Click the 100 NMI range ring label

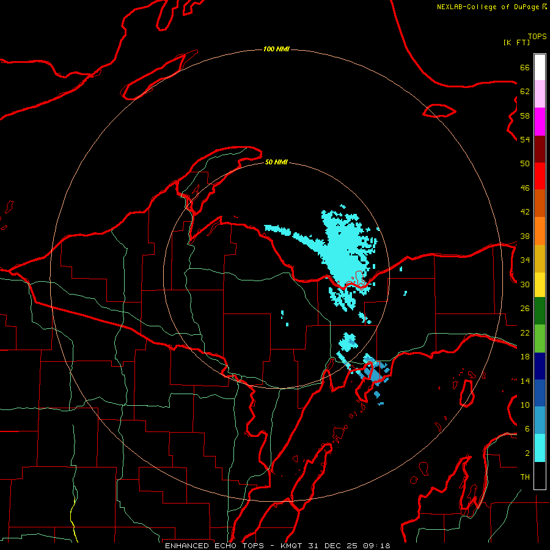[276, 49]
